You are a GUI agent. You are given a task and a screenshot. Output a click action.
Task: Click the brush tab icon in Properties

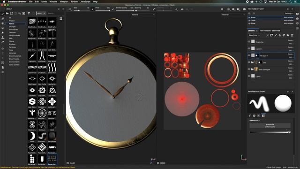click(250, 116)
